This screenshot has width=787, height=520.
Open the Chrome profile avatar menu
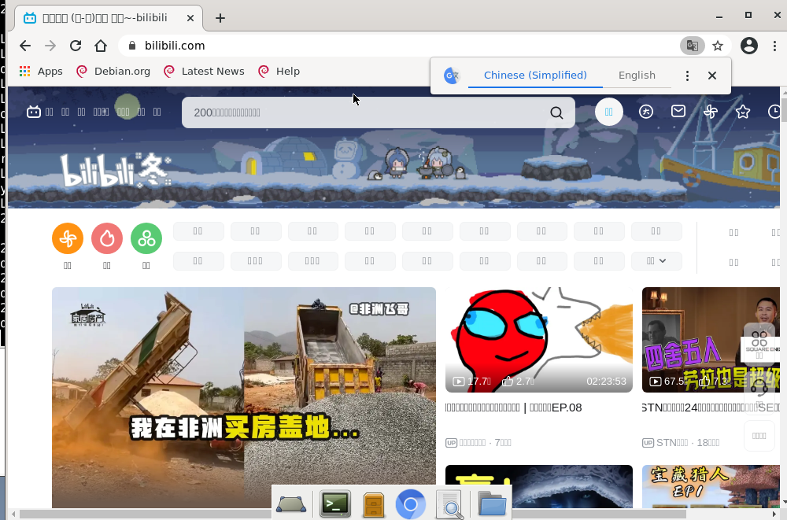tap(749, 46)
